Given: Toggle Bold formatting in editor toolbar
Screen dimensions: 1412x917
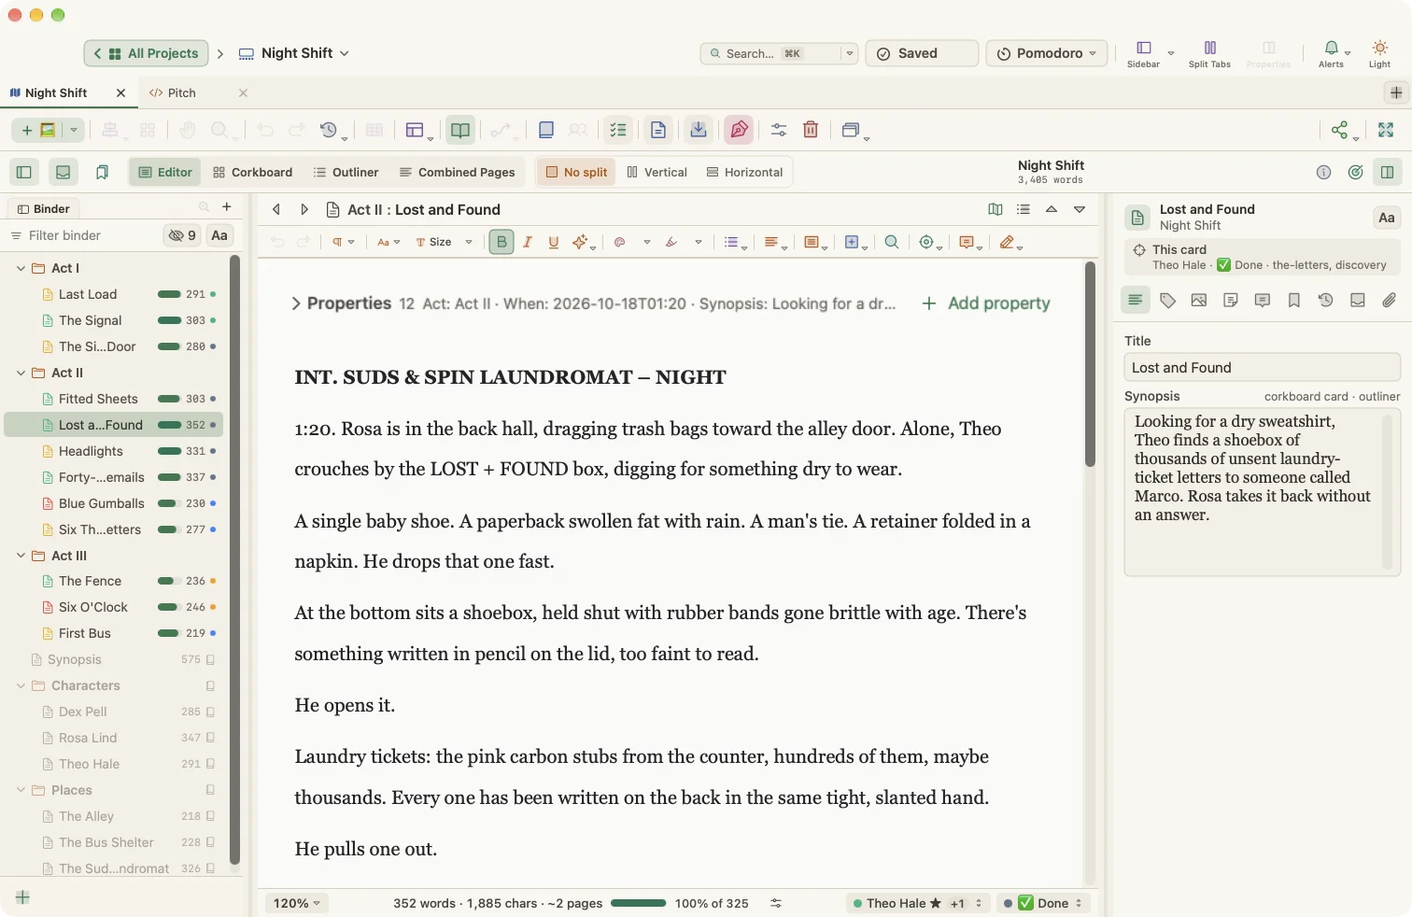Looking at the screenshot, I should click(x=501, y=242).
